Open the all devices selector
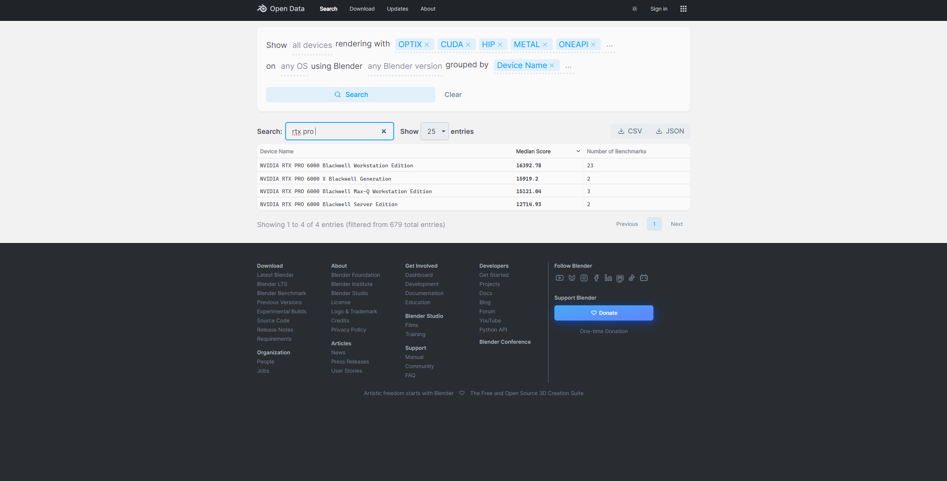This screenshot has width=947, height=481. pyautogui.click(x=312, y=45)
